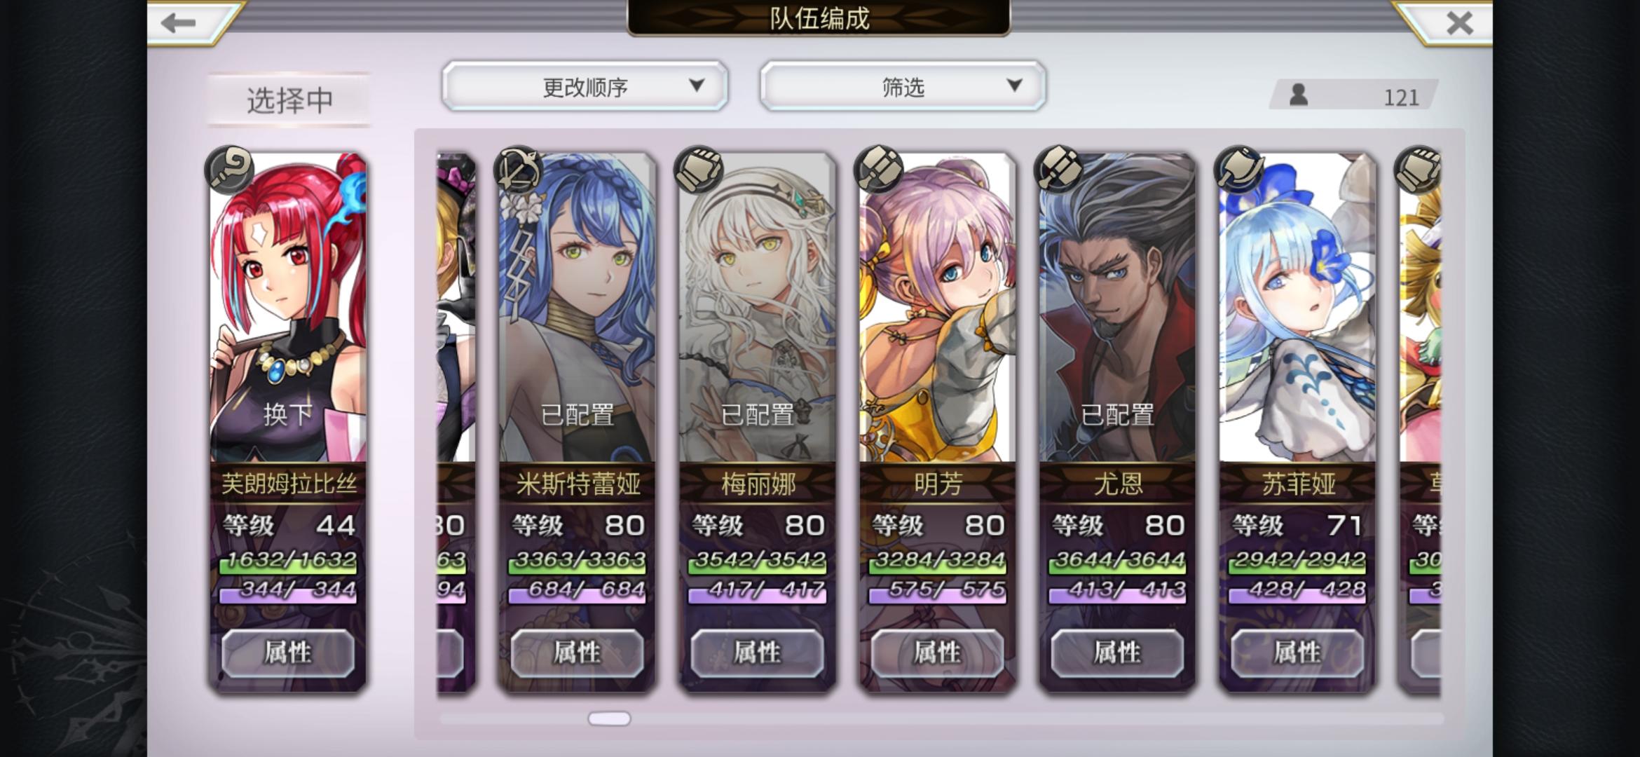This screenshot has height=757, width=1640.
Task: Tap the gauntlet weapon icon on 梅丽娜
Action: (698, 169)
